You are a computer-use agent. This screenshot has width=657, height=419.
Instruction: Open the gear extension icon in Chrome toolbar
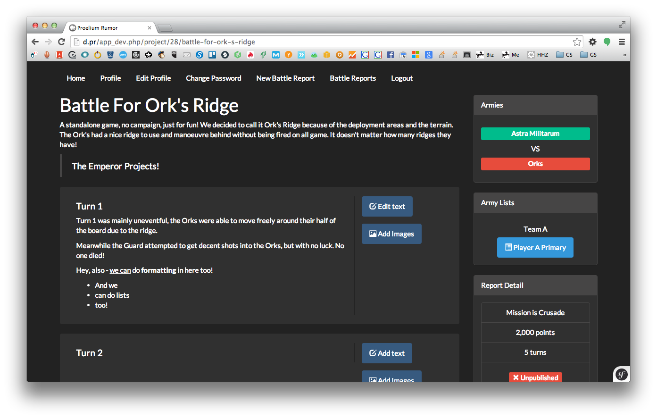tap(593, 42)
